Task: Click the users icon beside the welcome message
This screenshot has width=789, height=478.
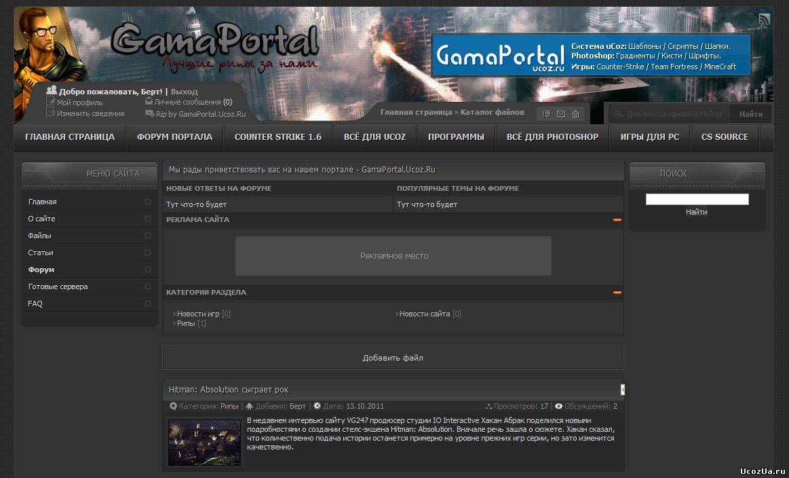Action: click(52, 90)
